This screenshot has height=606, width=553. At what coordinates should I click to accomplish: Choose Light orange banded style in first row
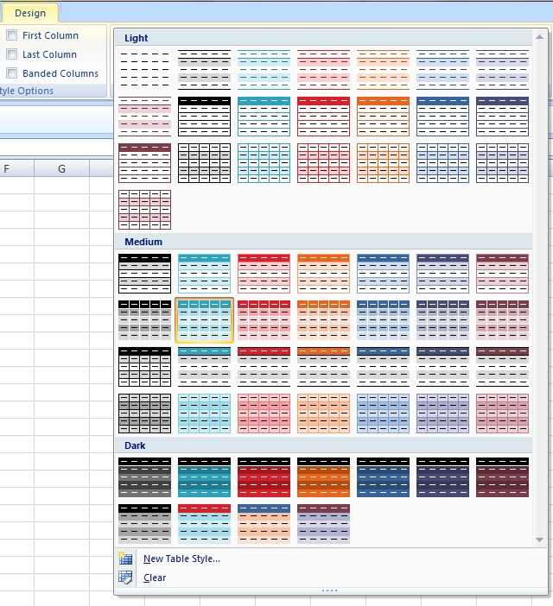click(383, 70)
